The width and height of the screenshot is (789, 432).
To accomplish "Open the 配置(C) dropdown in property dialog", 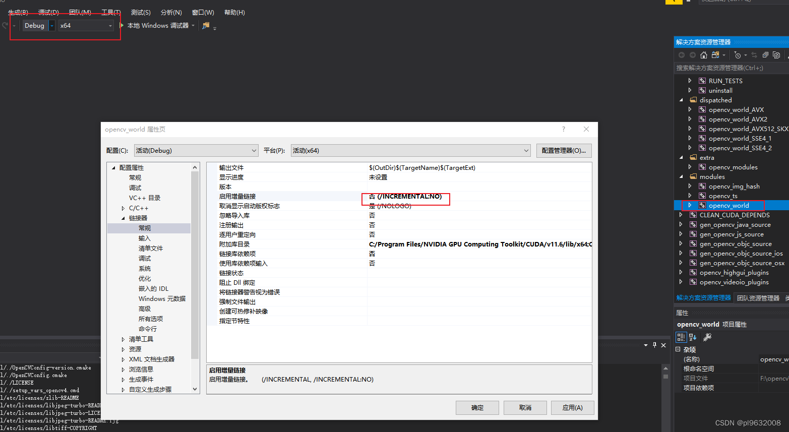I will coord(196,150).
